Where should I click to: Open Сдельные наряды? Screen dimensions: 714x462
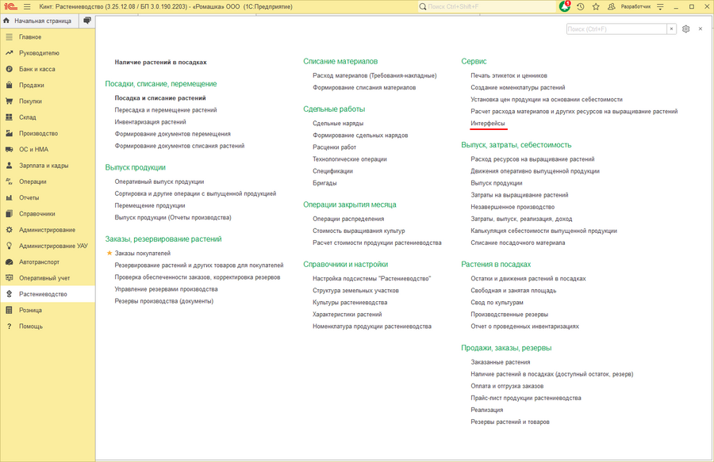click(x=338, y=124)
